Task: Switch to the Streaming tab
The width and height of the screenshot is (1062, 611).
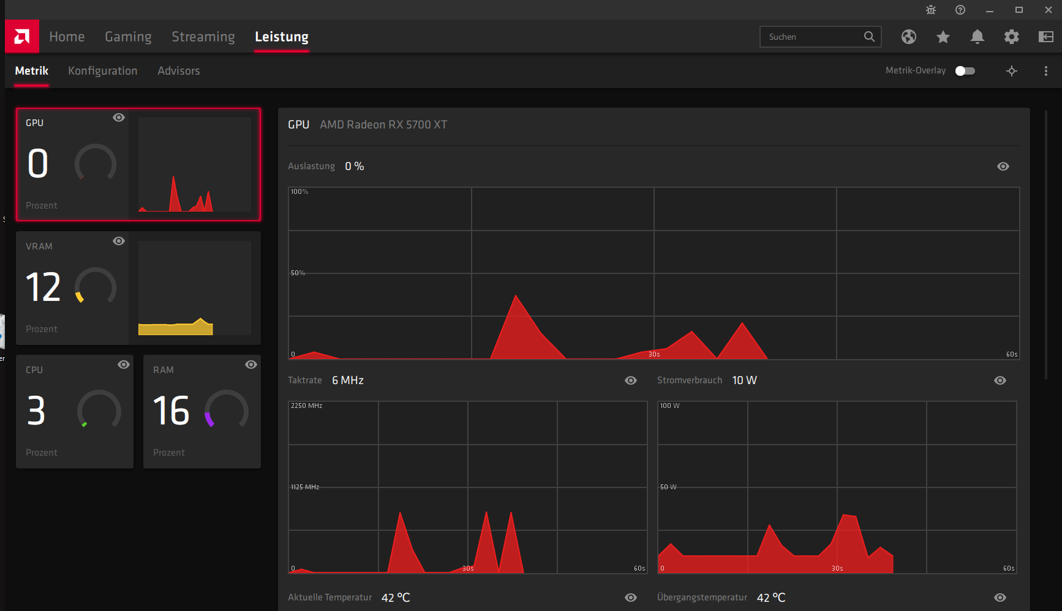Action: coord(203,37)
